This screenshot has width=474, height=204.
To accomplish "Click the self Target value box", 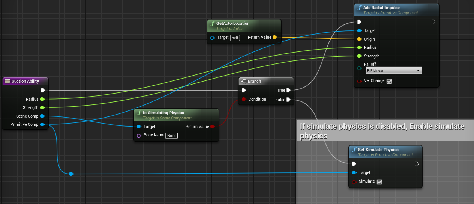I will 235,38.
